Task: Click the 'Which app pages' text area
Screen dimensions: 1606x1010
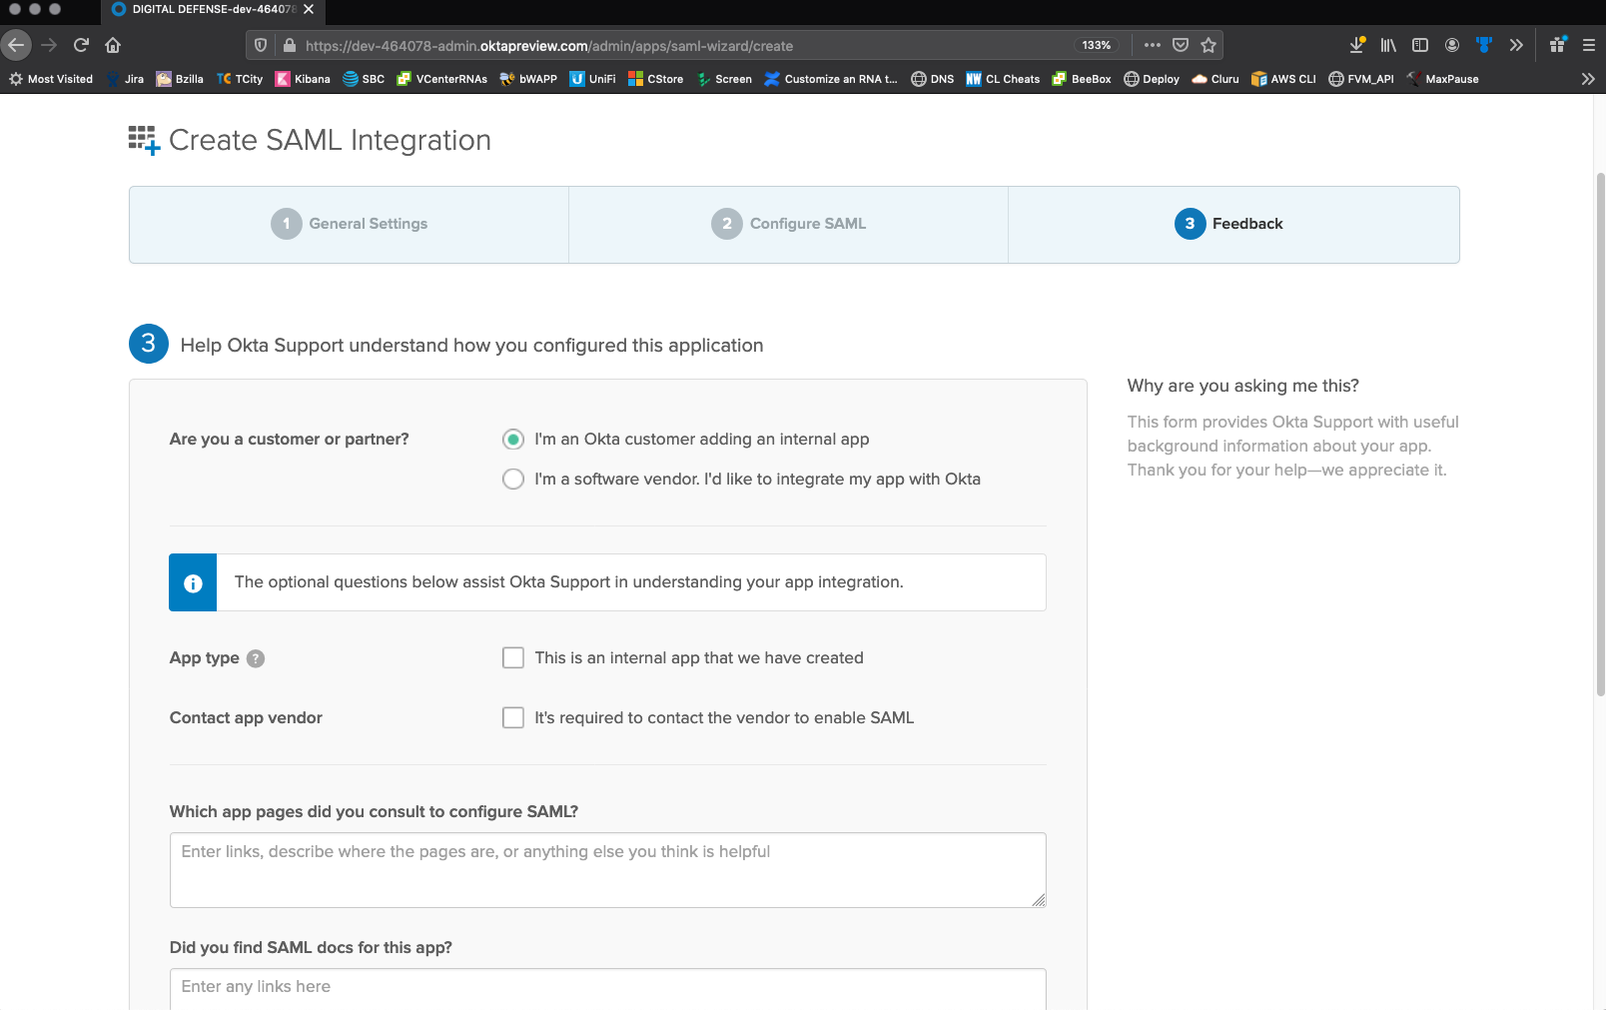Action: (x=607, y=870)
